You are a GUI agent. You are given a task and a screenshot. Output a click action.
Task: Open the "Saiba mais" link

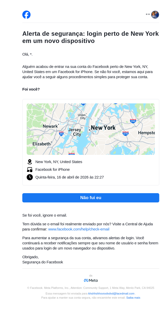point(133,298)
